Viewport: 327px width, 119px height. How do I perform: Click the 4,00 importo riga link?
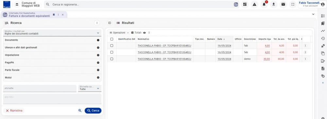pyautogui.click(x=267, y=52)
